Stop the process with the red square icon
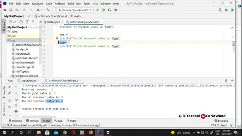Image resolution: width=242 pixels, height=136 pixels. tap(116, 10)
